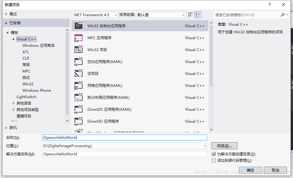Select 拆分布局应用程序(XAML) template text

(108, 97)
